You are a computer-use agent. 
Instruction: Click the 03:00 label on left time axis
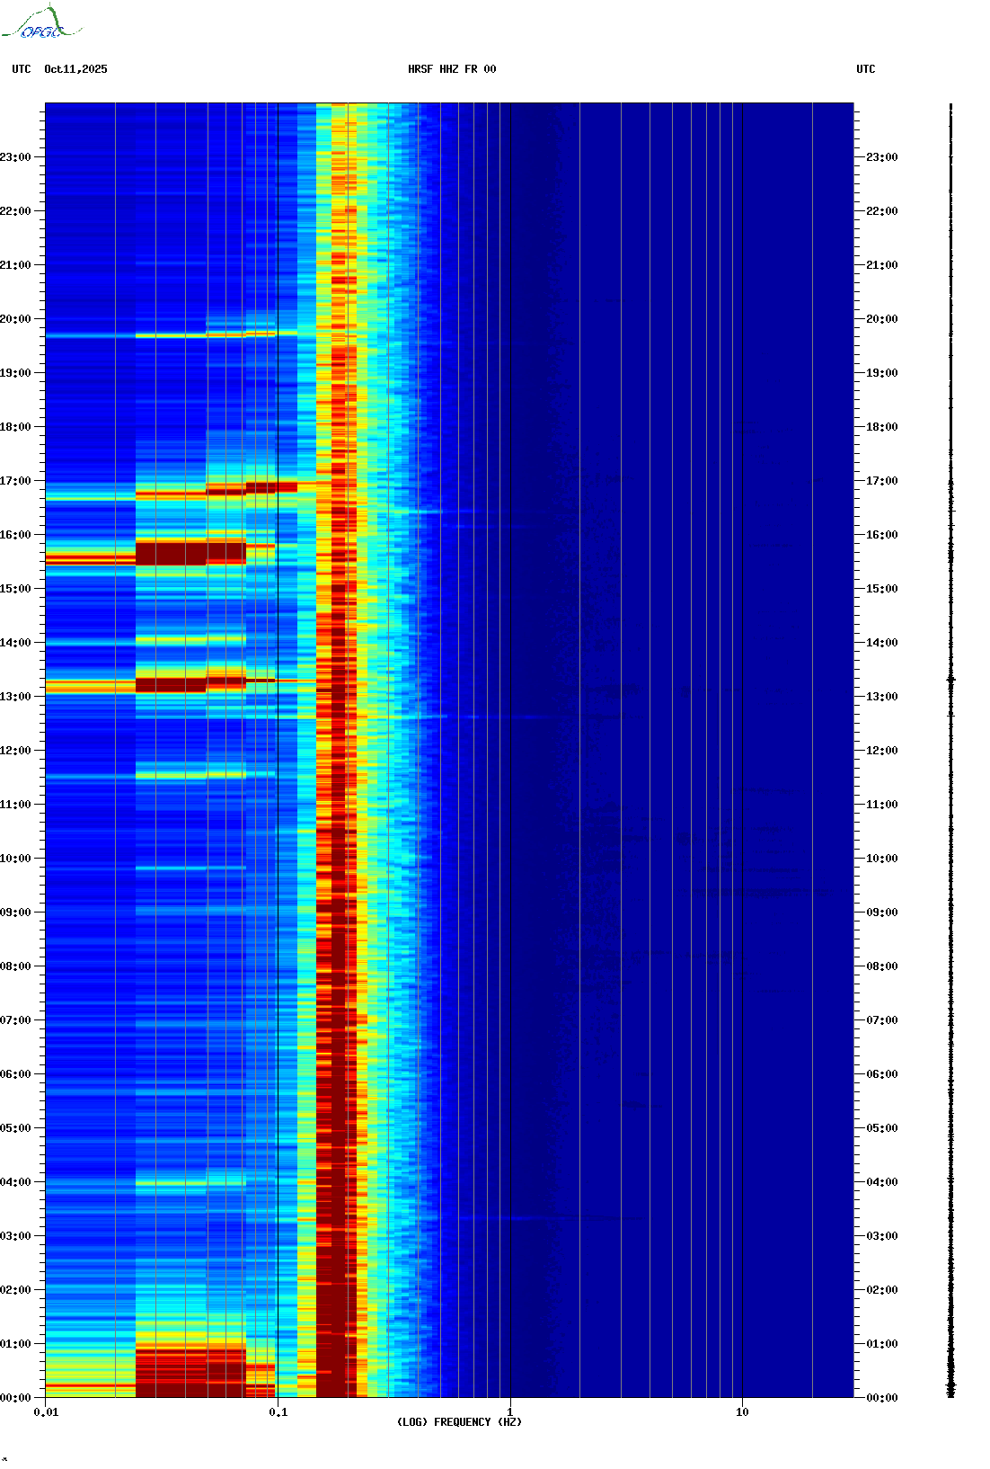(15, 1236)
